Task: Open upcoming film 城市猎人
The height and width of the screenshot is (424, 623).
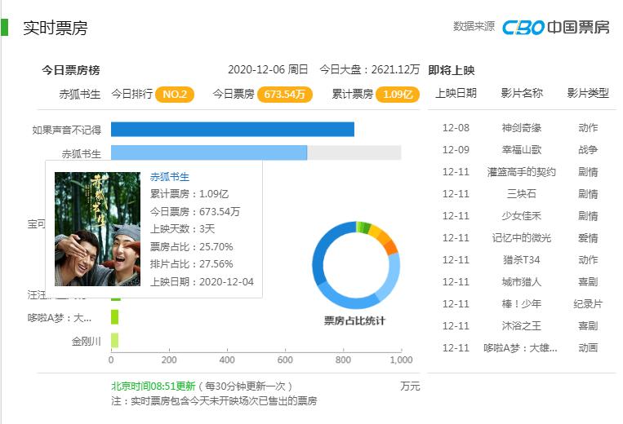Action: (521, 281)
